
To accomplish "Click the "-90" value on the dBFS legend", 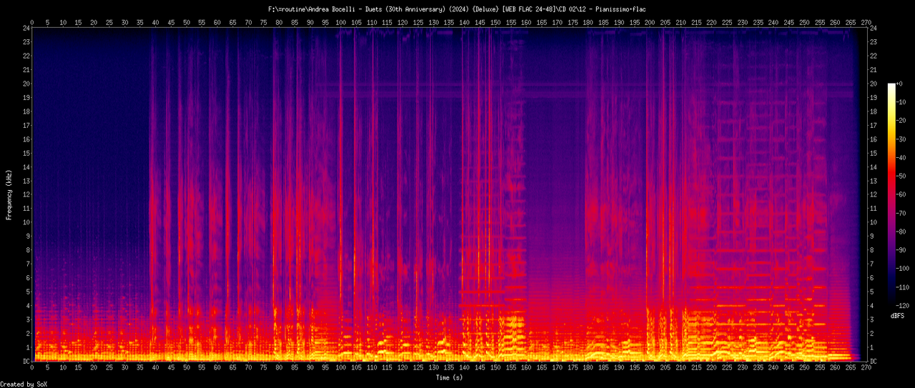I will coord(902,250).
